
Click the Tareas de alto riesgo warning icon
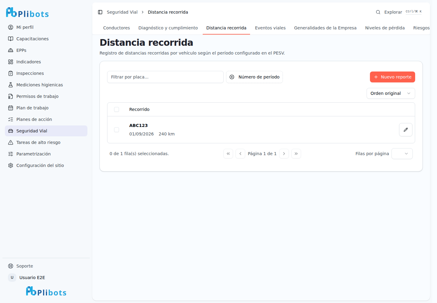(x=11, y=142)
